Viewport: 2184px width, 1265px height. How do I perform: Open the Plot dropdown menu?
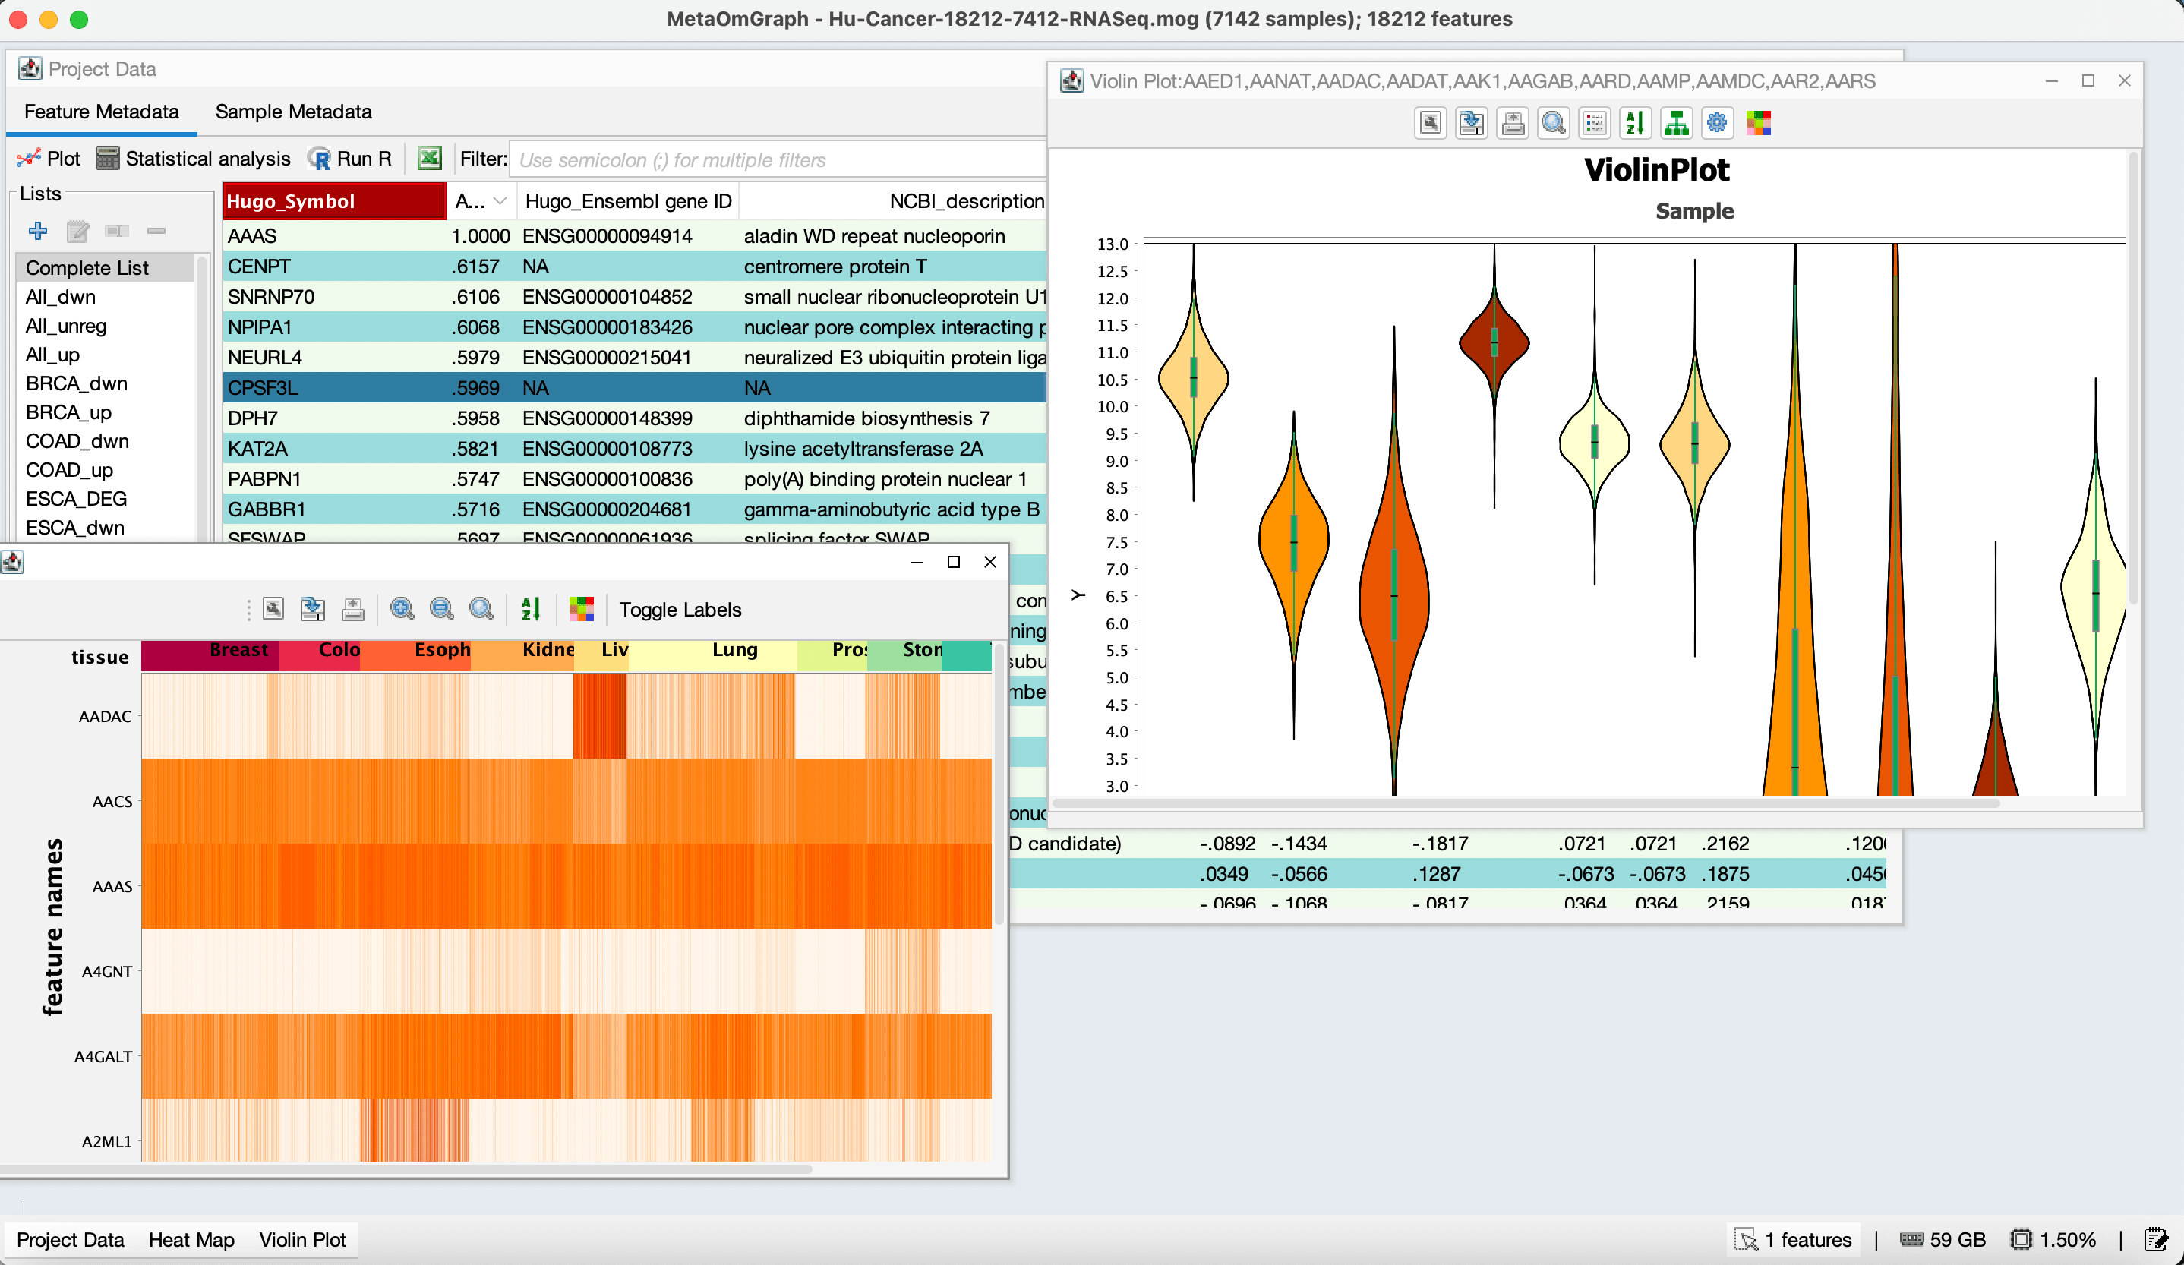coord(49,159)
